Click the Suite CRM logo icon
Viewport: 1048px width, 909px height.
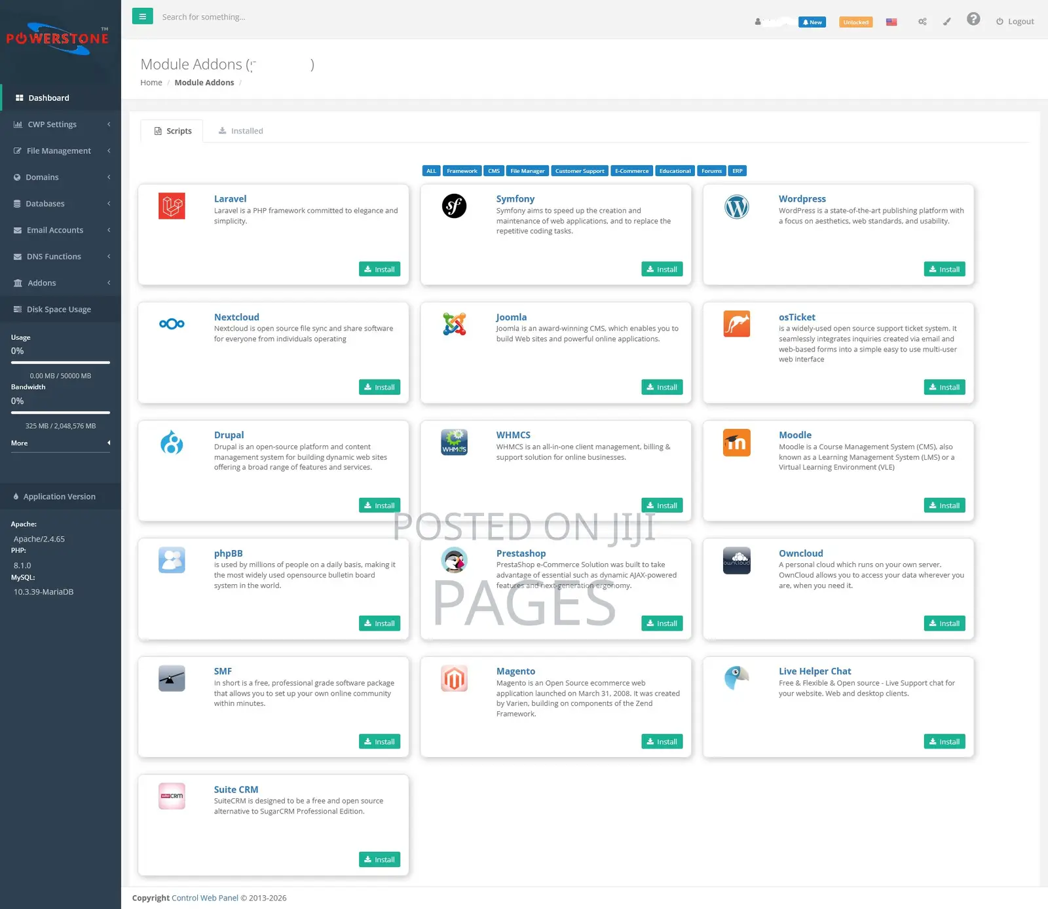pos(172,796)
